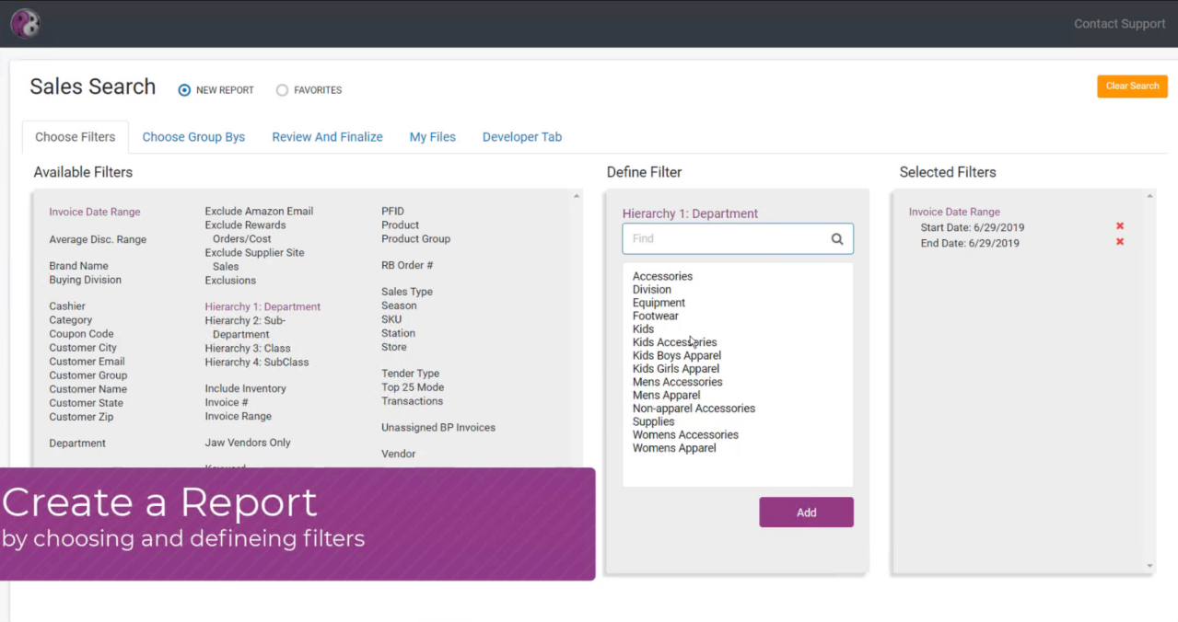1178x622 pixels.
Task: Open the Developer Tab
Action: [522, 137]
